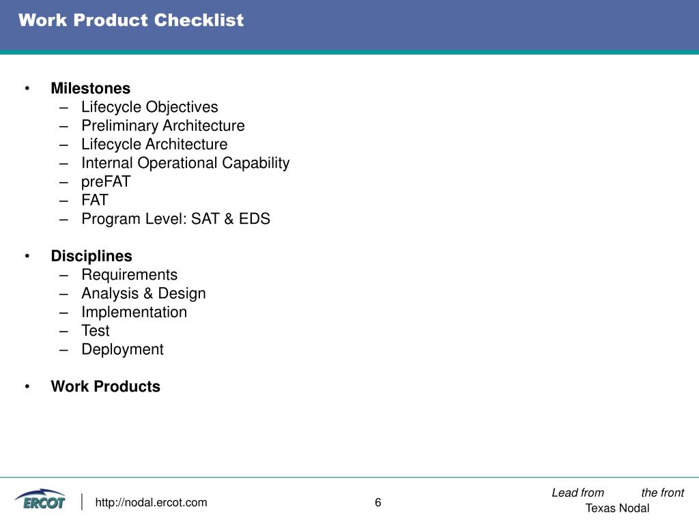This screenshot has width=699, height=524.
Task: Click the Implementation discipline item
Action: tap(134, 312)
